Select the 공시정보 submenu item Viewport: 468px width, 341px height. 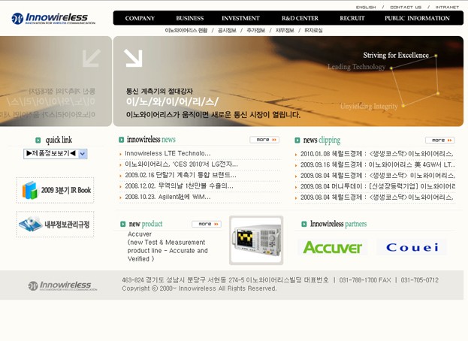pyautogui.click(x=227, y=30)
